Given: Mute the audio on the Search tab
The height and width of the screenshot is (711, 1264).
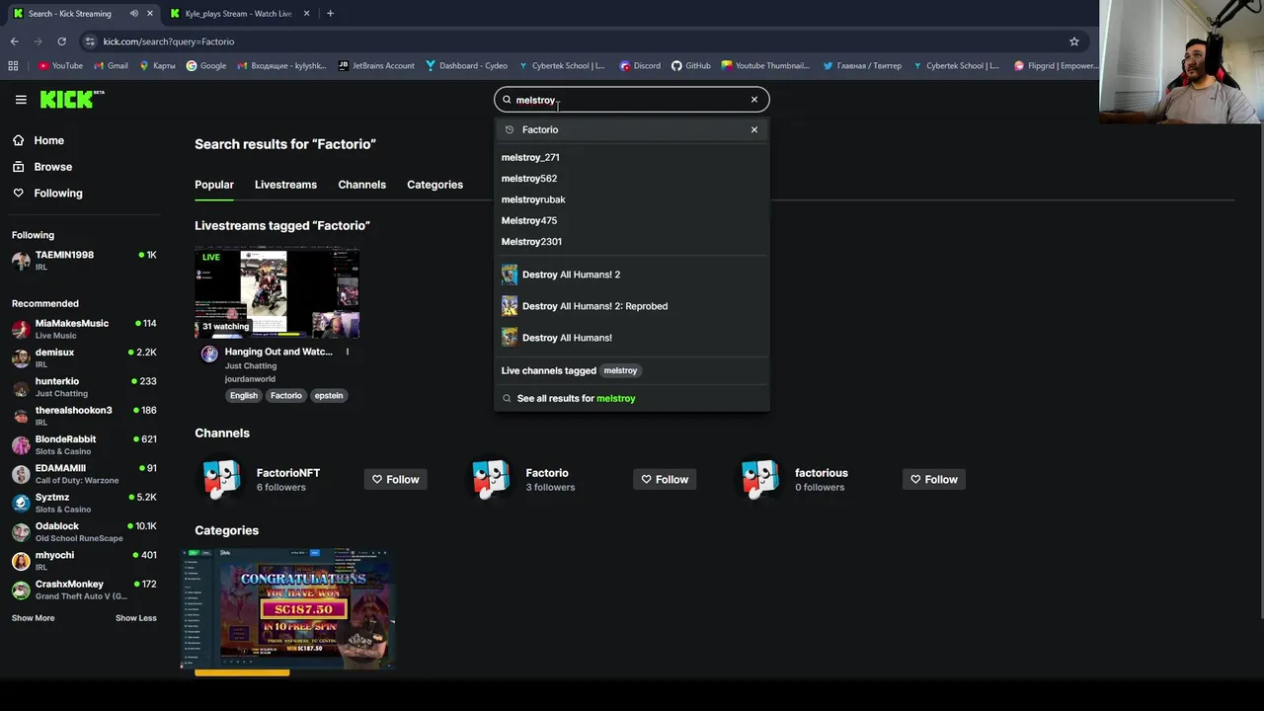Looking at the screenshot, I should 133,14.
